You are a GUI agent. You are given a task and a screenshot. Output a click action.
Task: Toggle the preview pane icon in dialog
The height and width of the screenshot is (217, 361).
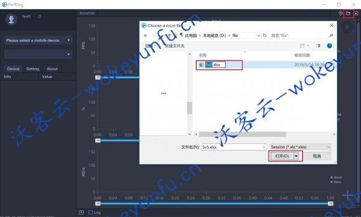(x=318, y=46)
